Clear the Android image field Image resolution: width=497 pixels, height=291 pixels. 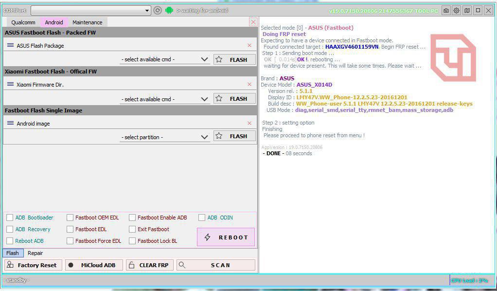(x=249, y=123)
